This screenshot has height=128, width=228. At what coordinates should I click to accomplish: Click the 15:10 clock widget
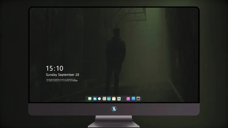[54, 68]
